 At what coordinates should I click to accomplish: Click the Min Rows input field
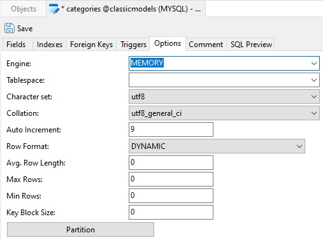pyautogui.click(x=171, y=196)
